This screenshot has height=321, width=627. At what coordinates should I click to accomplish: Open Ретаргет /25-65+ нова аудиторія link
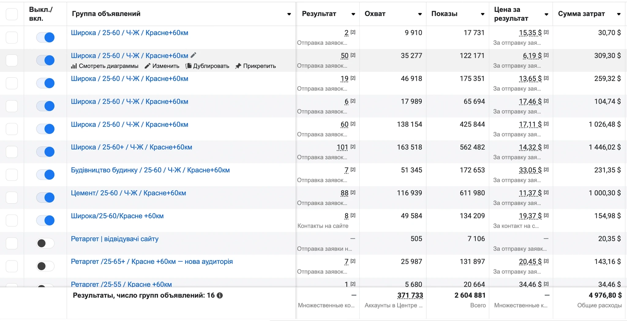point(152,261)
